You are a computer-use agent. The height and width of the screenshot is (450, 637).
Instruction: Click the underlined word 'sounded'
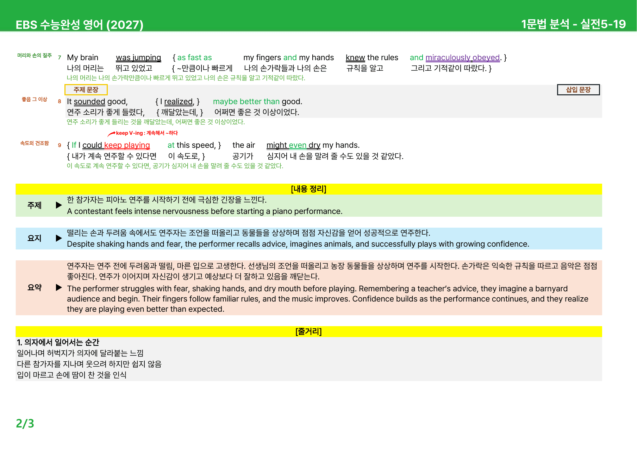89,102
